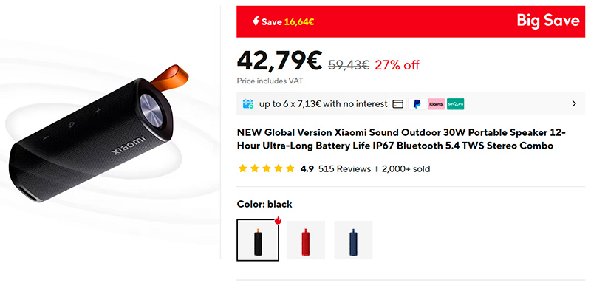Click the hot flame badge on black swatch
This screenshot has width=591, height=283.
[x=279, y=220]
